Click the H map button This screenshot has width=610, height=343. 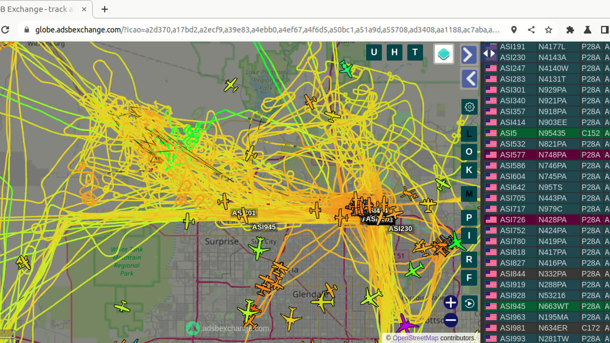tap(395, 52)
